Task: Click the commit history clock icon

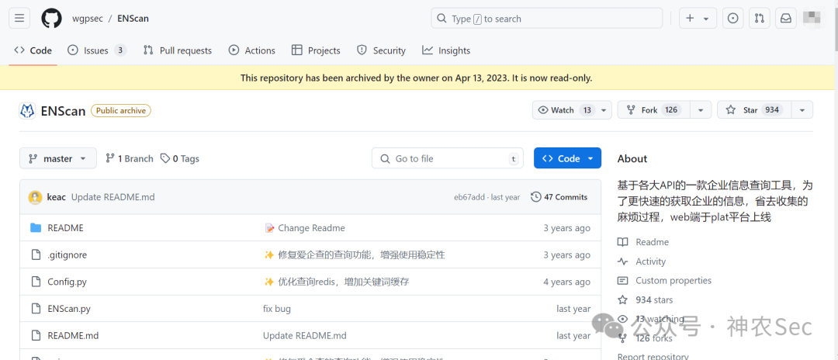Action: 535,197
